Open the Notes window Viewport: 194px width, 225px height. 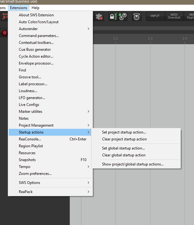coord(50,118)
